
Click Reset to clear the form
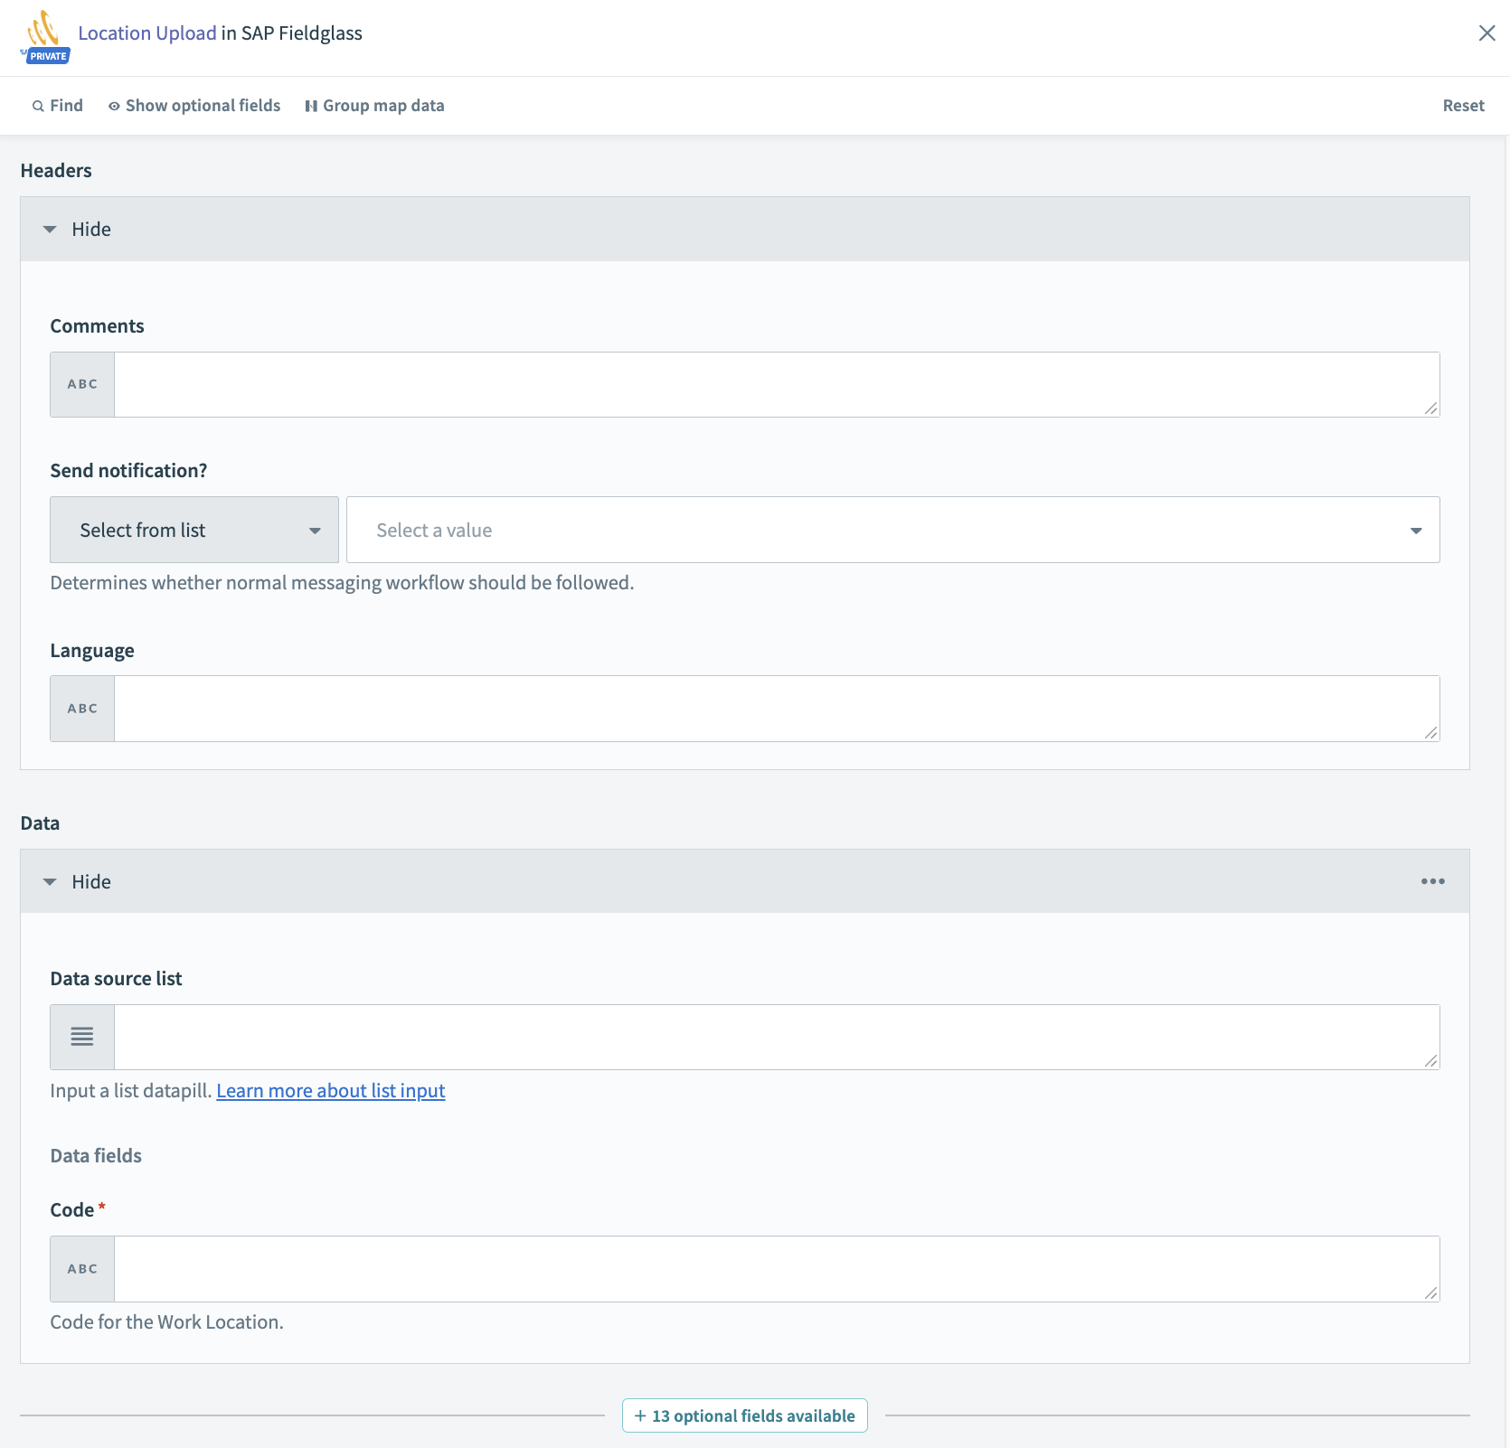1463,106
